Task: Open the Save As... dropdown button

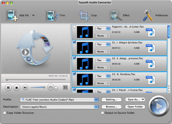Action: (x=135, y=99)
